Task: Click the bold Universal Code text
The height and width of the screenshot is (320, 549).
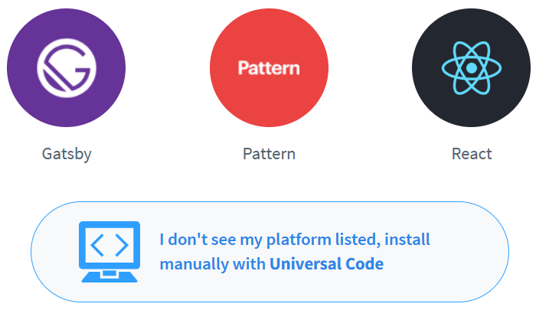Action: click(x=326, y=264)
